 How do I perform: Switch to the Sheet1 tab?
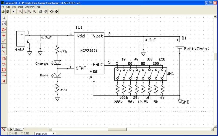pyautogui.click(x=18, y=129)
